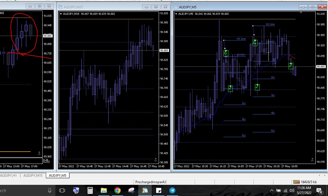Minimize the AUDJPY,M5 chart window
The height and width of the screenshot is (196, 328).
click(x=303, y=7)
